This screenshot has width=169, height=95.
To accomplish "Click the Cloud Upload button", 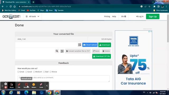I will pyautogui.click(x=90, y=45).
